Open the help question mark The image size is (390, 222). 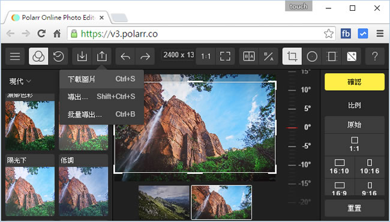pyautogui.click(x=375, y=56)
